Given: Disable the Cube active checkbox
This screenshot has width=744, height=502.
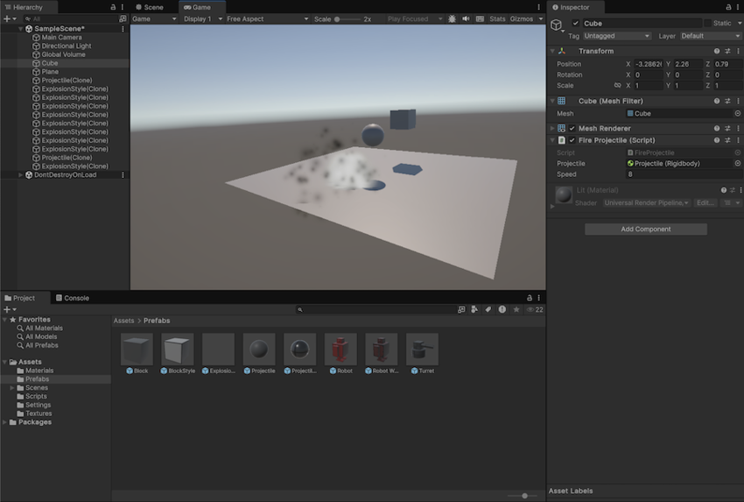Looking at the screenshot, I should [x=575, y=24].
